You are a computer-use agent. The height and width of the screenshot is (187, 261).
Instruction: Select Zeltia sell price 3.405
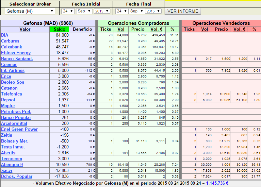point(226,135)
